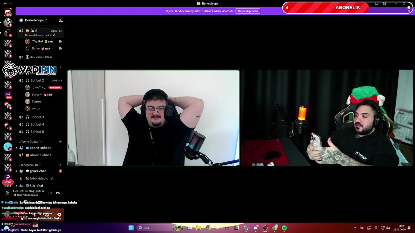Open File Explorer from the taskbar

tap(199, 228)
